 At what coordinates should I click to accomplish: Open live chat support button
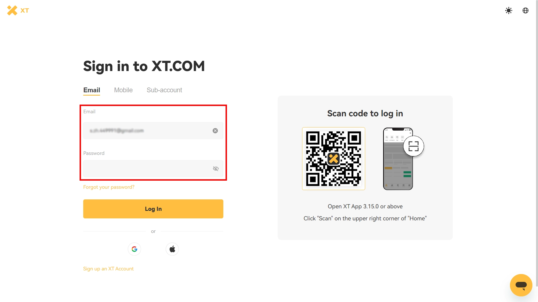point(521,285)
